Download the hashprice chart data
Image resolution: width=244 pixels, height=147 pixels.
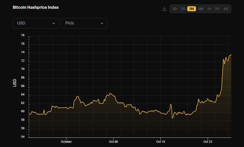[164, 9]
